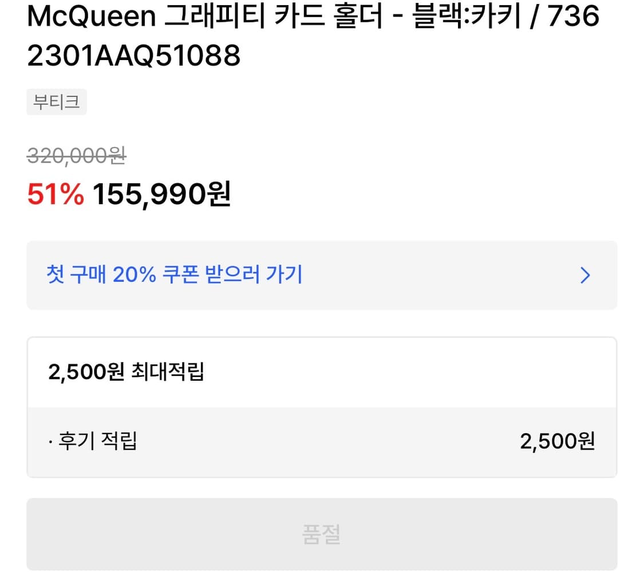Tap the discounted price 155,990원
644x579 pixels.
(x=162, y=196)
